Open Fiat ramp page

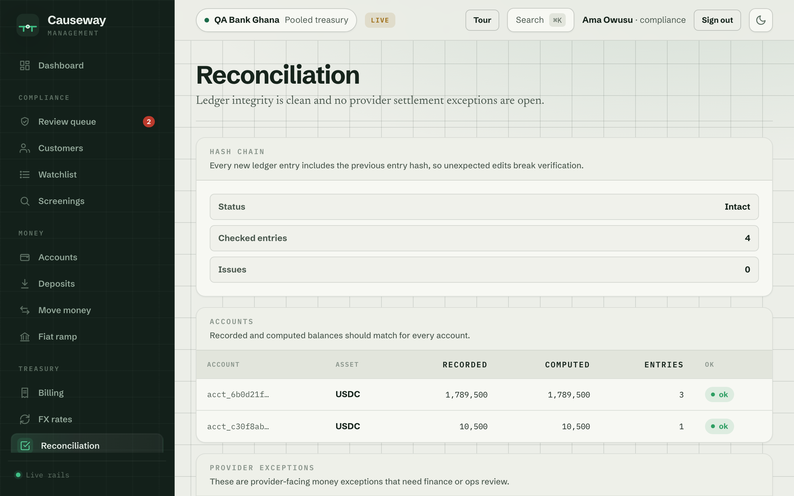click(x=87, y=337)
